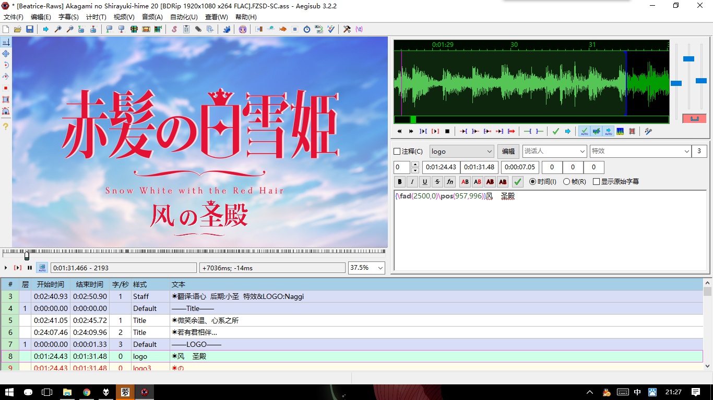Click the video seek bar handle
This screenshot has height=400, width=713.
(x=27, y=256)
